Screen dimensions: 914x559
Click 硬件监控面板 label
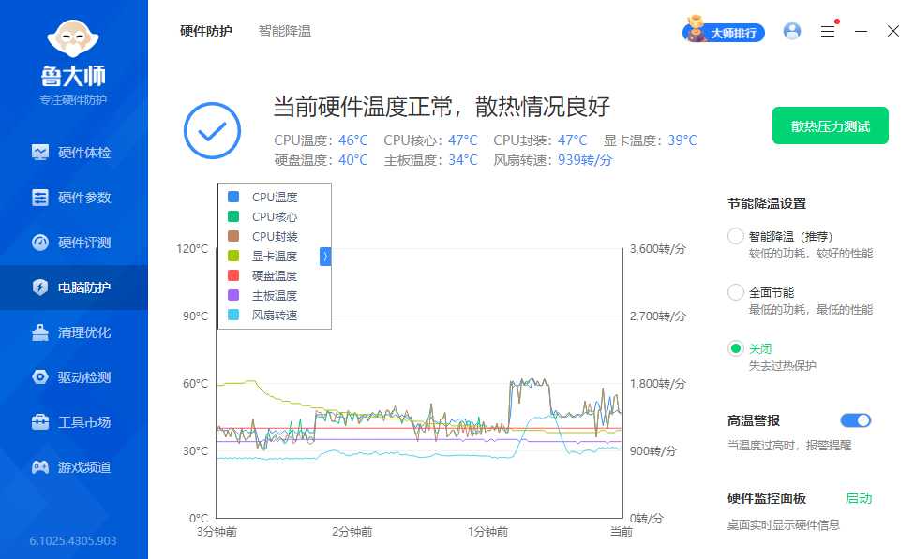point(767,498)
